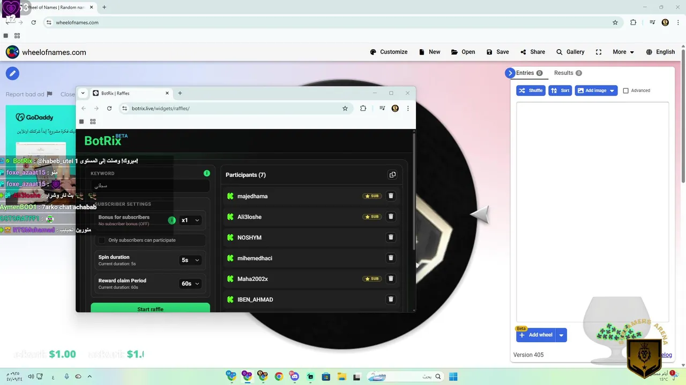Click the Keyword info icon

[x=207, y=173]
